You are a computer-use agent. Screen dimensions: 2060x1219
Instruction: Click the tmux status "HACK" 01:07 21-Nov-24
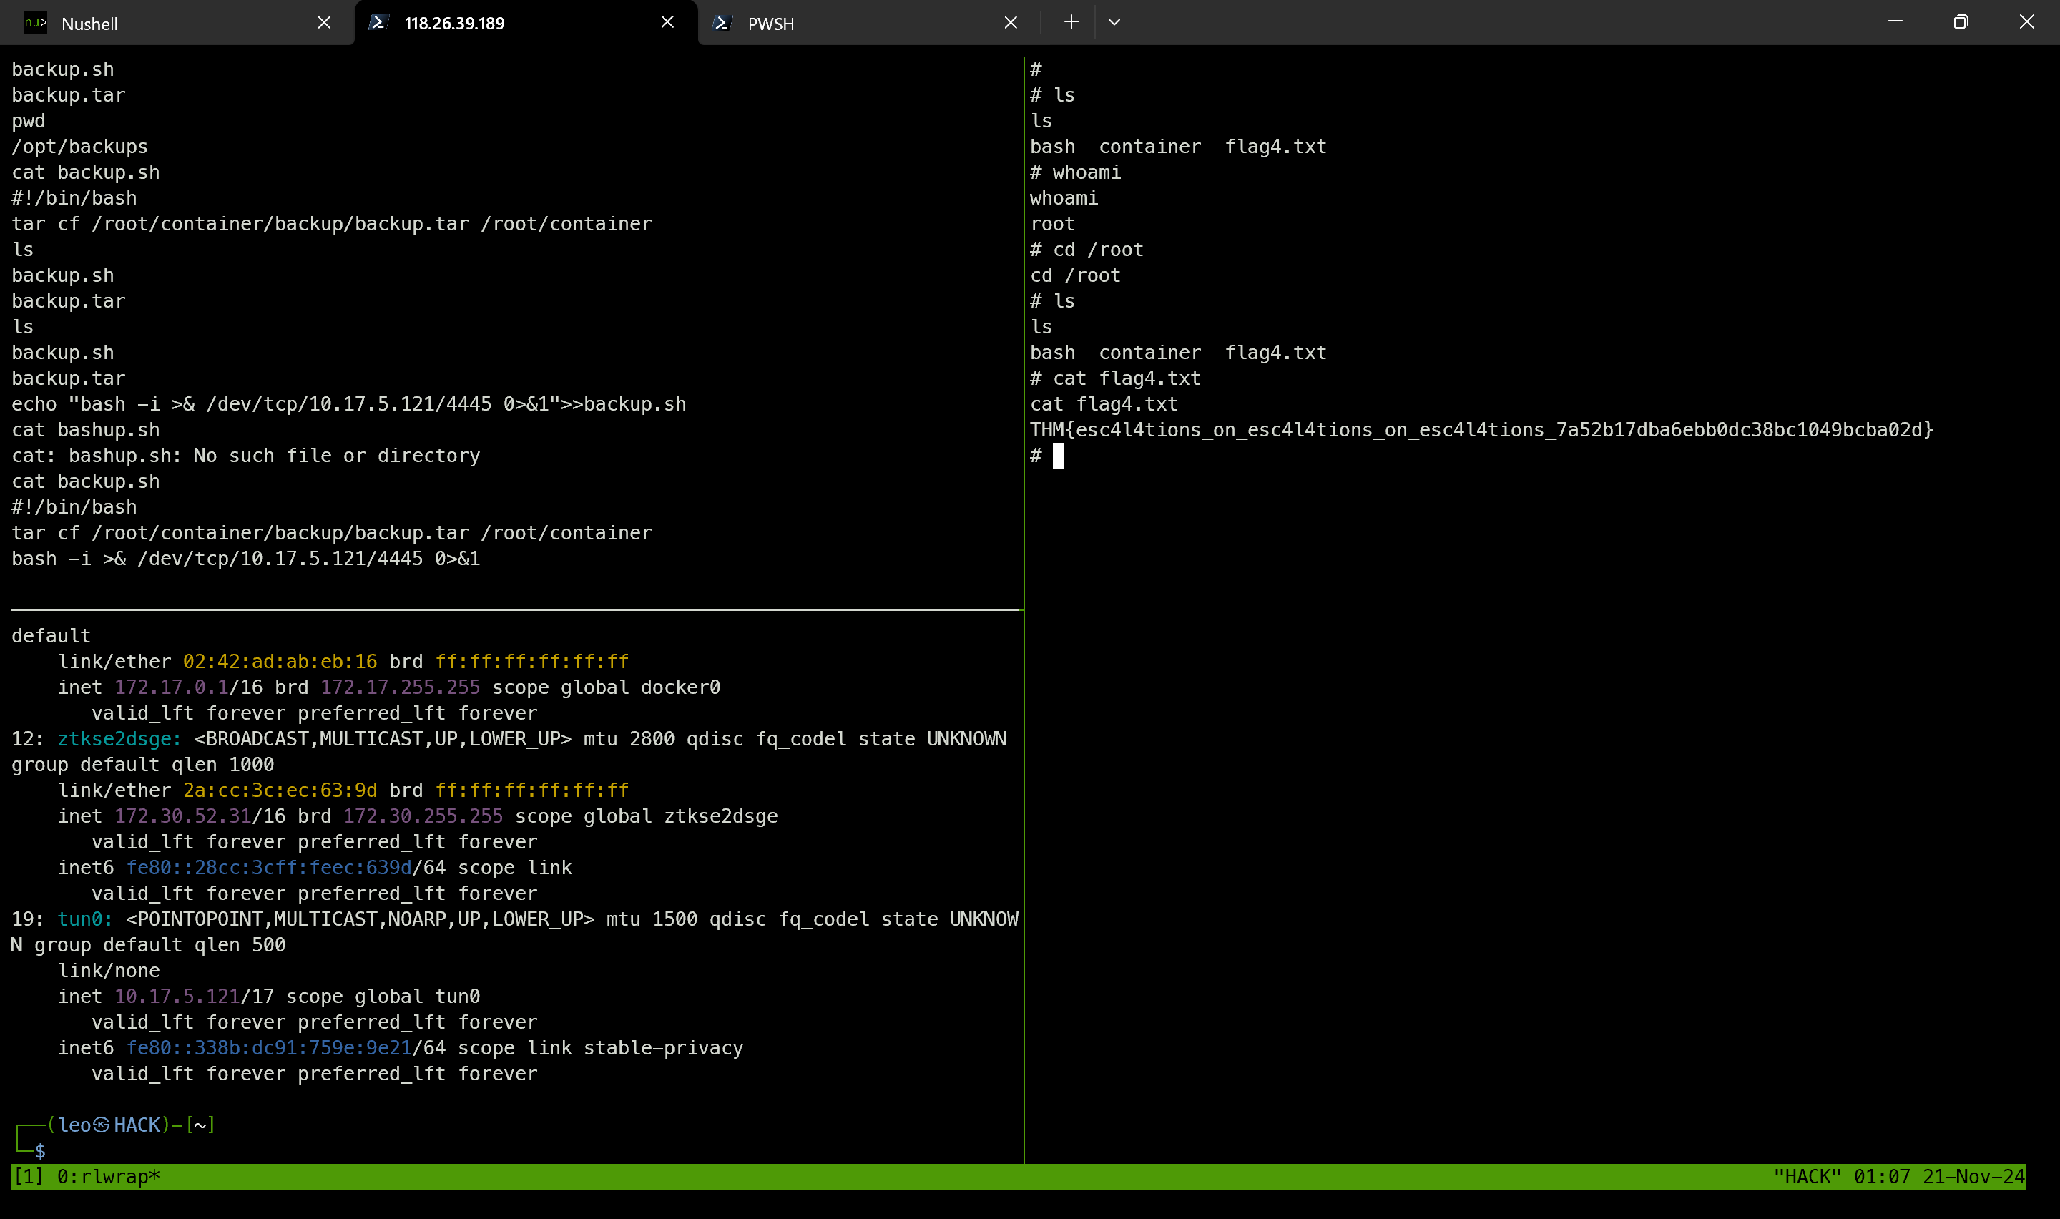click(x=1898, y=1176)
